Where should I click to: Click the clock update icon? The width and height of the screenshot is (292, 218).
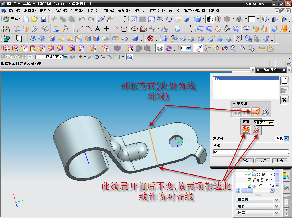(x=160, y=48)
